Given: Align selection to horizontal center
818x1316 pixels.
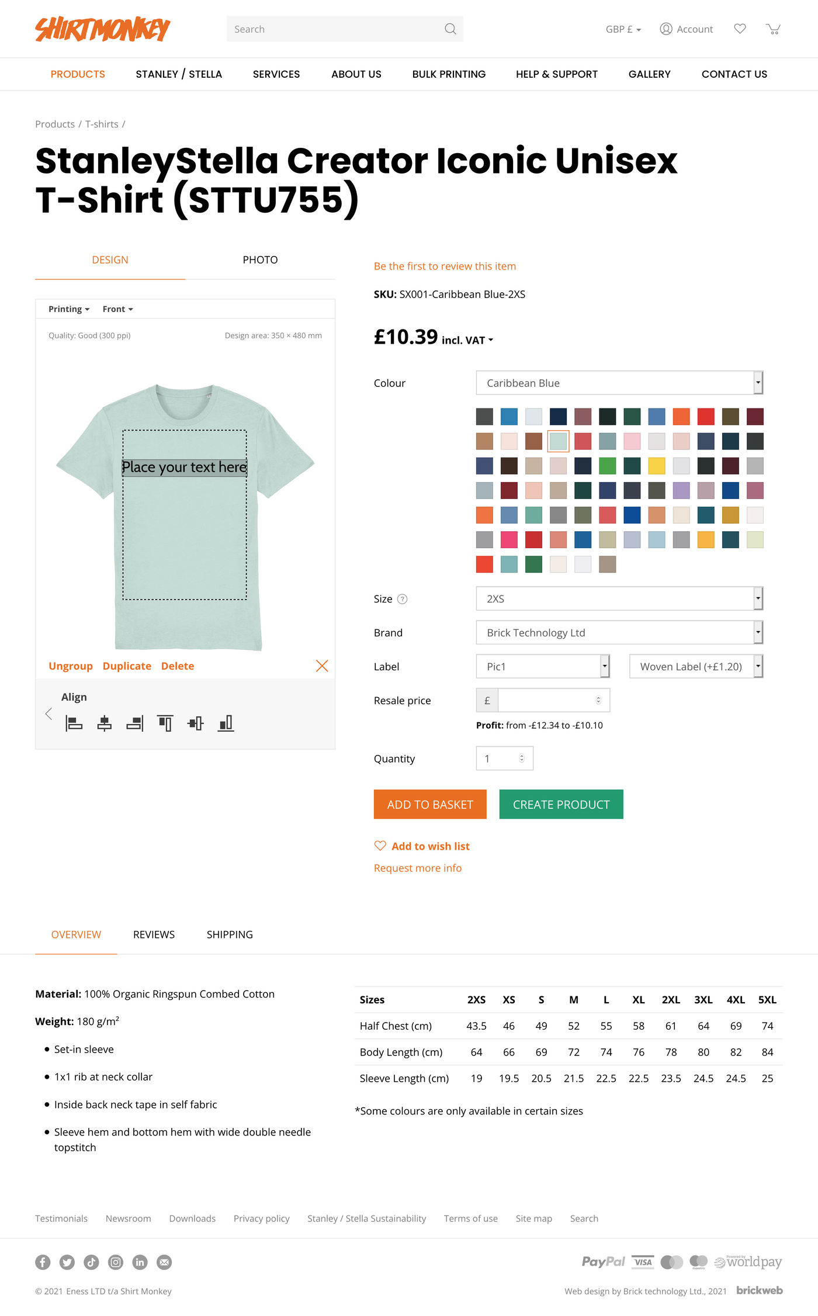Looking at the screenshot, I should pyautogui.click(x=105, y=723).
